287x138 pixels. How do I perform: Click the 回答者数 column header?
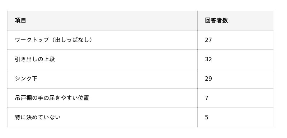pos(235,20)
